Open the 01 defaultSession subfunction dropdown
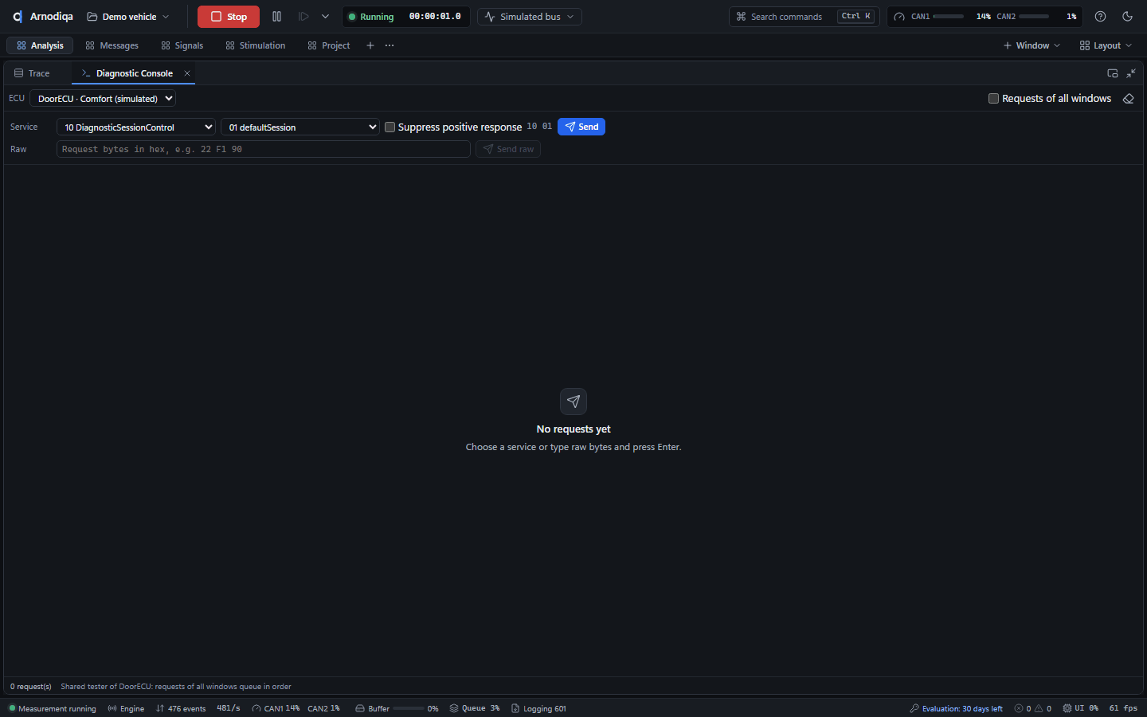1147x717 pixels. [x=300, y=127]
